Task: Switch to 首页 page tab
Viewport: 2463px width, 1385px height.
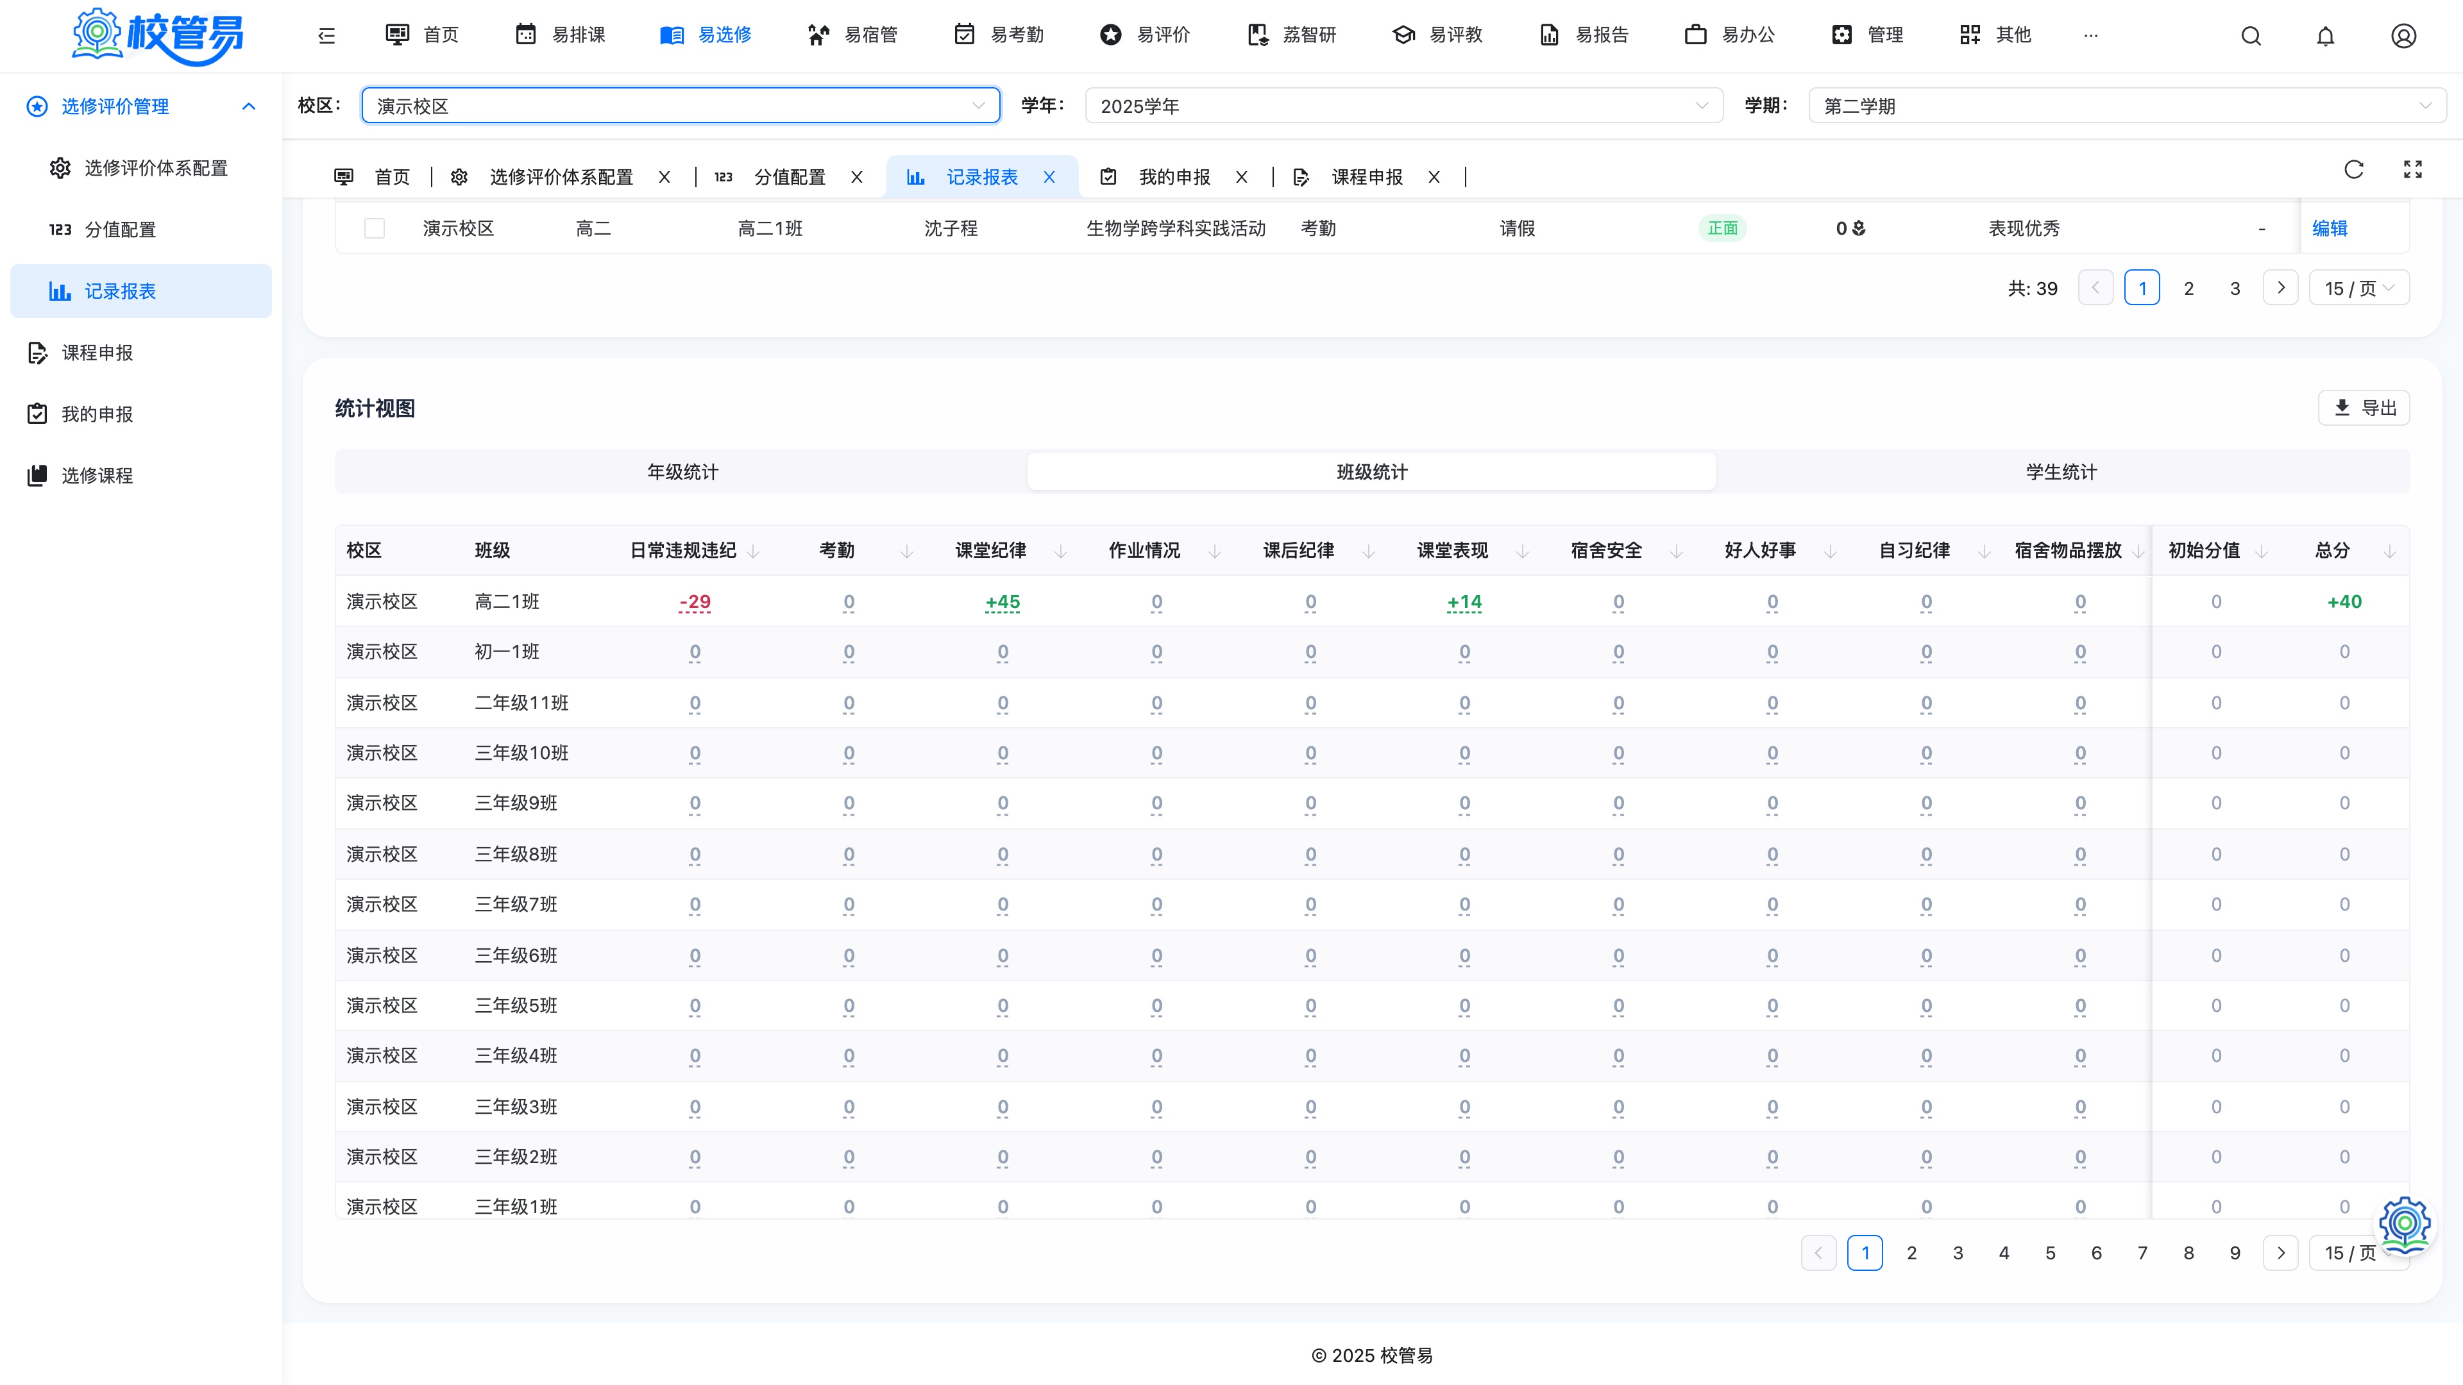Action: pos(373,177)
